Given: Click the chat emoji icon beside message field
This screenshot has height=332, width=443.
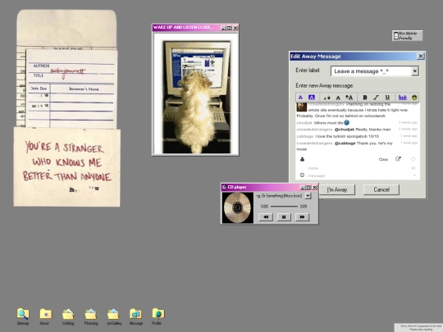Looking at the screenshot, I should pyautogui.click(x=302, y=175).
